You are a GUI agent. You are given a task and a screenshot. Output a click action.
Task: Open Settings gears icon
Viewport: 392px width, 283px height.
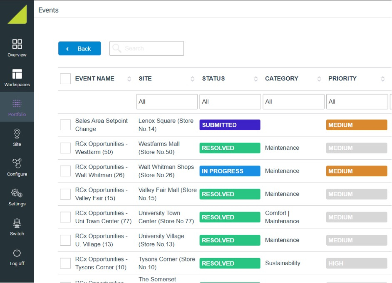(x=17, y=193)
